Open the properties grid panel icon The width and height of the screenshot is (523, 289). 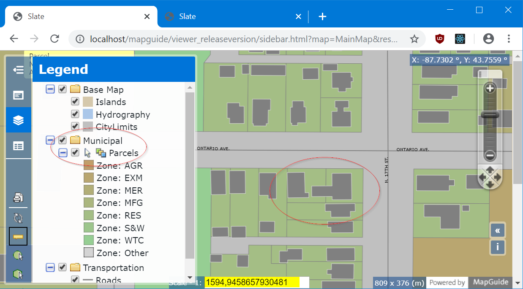18,145
